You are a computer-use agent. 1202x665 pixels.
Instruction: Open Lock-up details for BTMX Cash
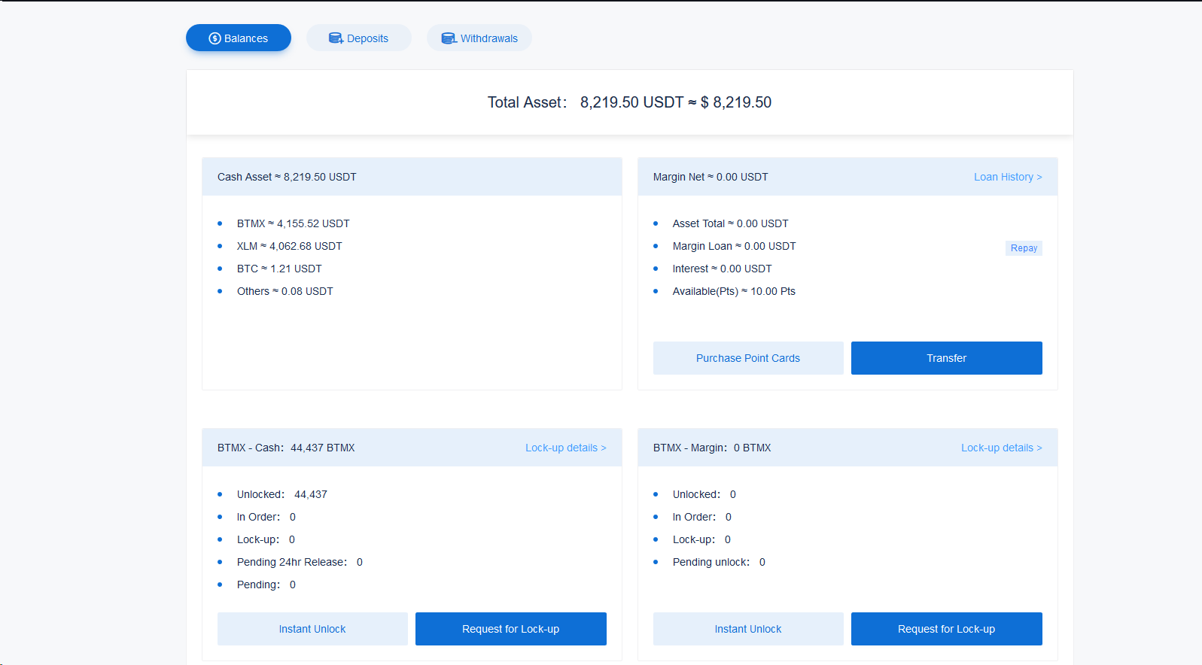coord(566,448)
